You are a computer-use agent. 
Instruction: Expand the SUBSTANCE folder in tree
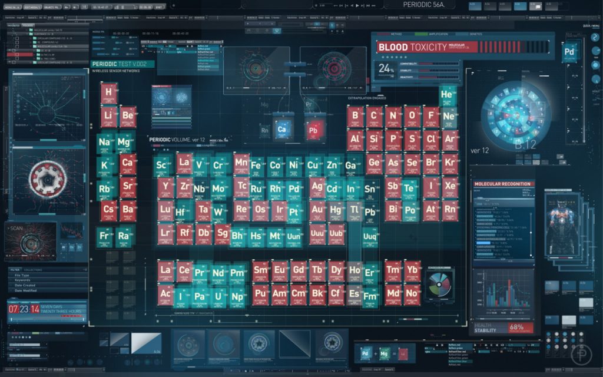(27, 34)
